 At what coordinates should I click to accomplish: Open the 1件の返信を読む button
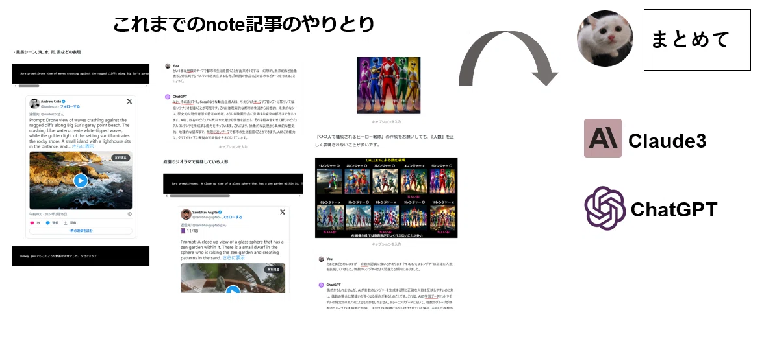click(x=81, y=231)
